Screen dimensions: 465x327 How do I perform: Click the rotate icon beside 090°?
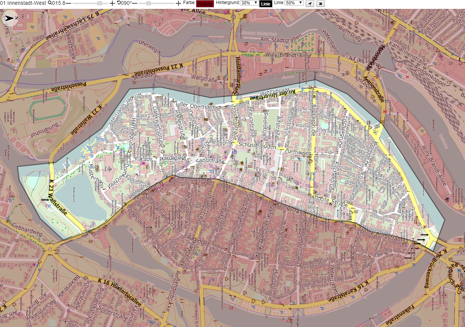(119, 3)
